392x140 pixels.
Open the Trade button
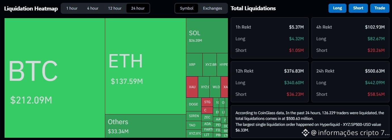pyautogui.click(x=380, y=8)
